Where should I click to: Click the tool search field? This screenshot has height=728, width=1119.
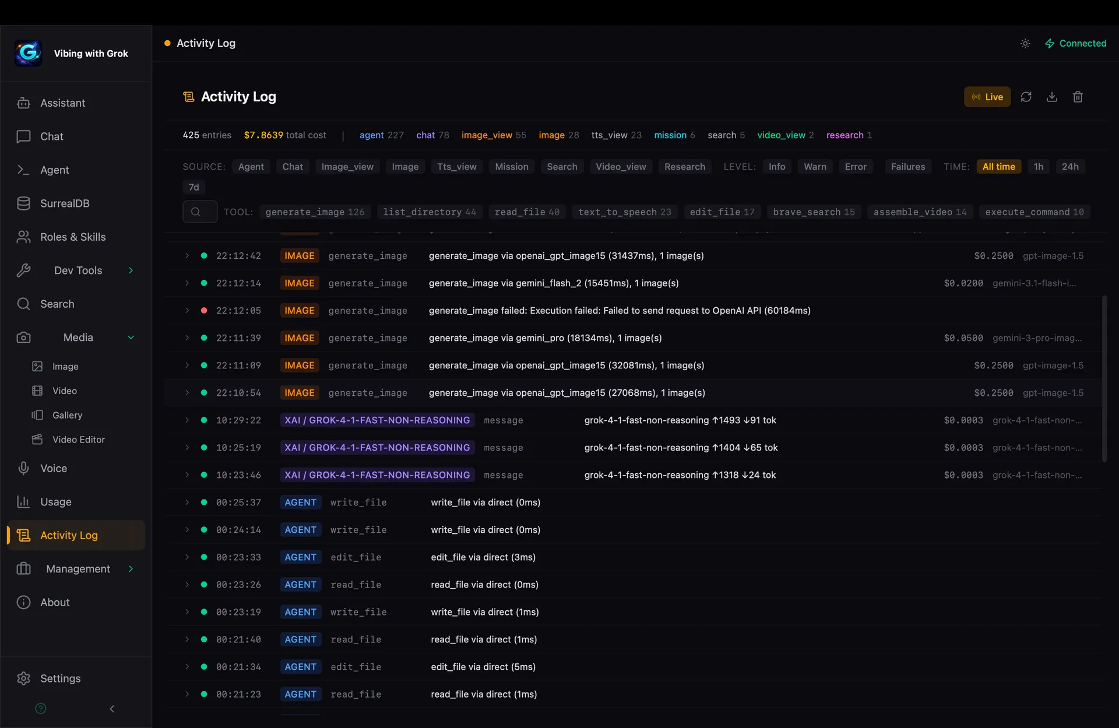pos(199,212)
